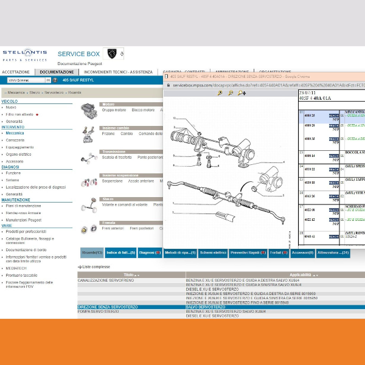The height and width of the screenshot is (365, 365).
Task: Select the Diagnosi tab
Action: (150, 253)
